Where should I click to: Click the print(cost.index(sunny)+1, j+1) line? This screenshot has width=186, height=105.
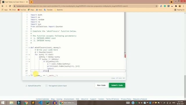tap(63, 66)
